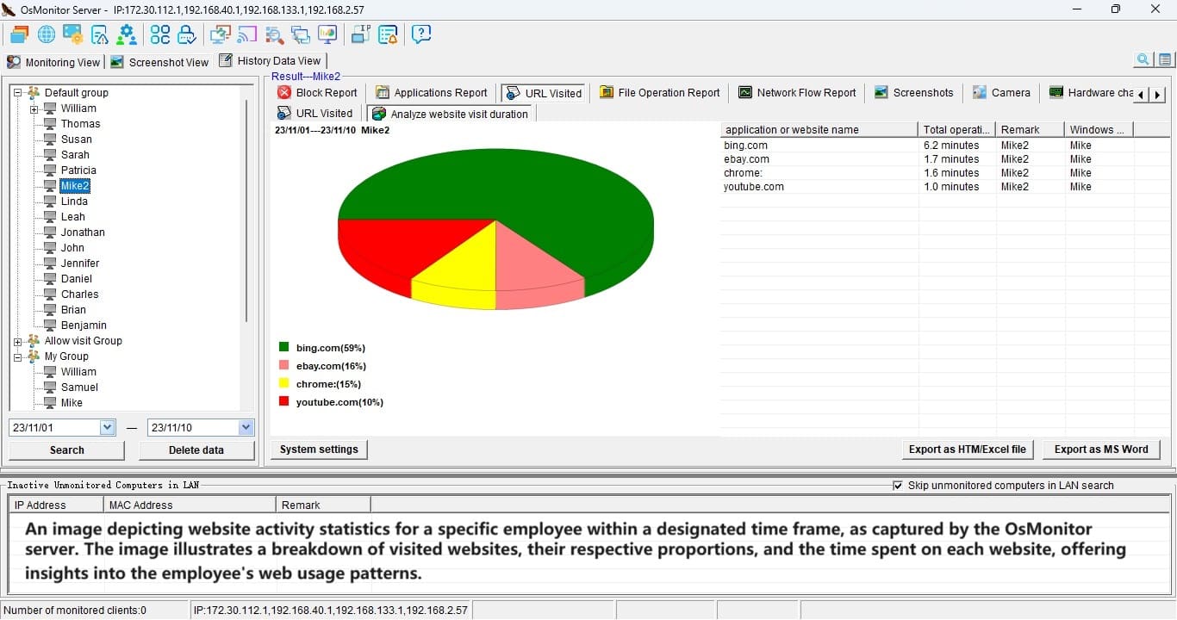The height and width of the screenshot is (620, 1177).
Task: Click the Total operation column header
Action: pos(956,129)
